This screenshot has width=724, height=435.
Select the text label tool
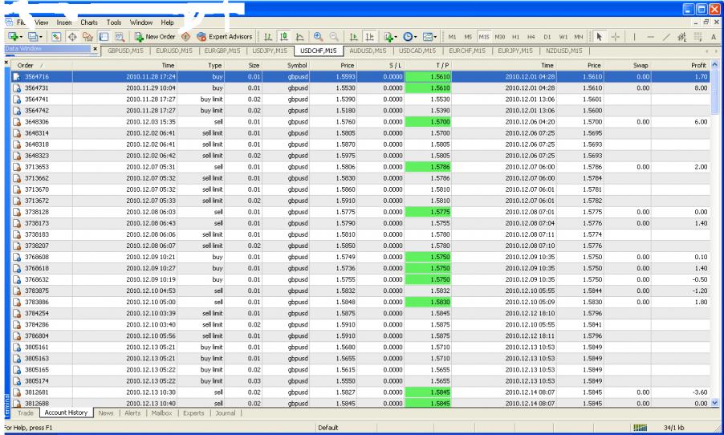pos(714,37)
